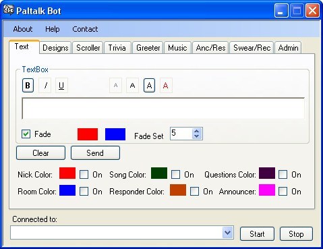
Task: Switch to the Scroller tab
Action: click(x=88, y=48)
